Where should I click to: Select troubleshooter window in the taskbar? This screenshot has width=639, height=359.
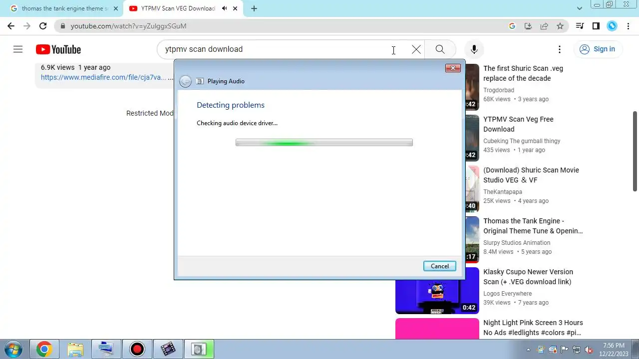pos(199,349)
